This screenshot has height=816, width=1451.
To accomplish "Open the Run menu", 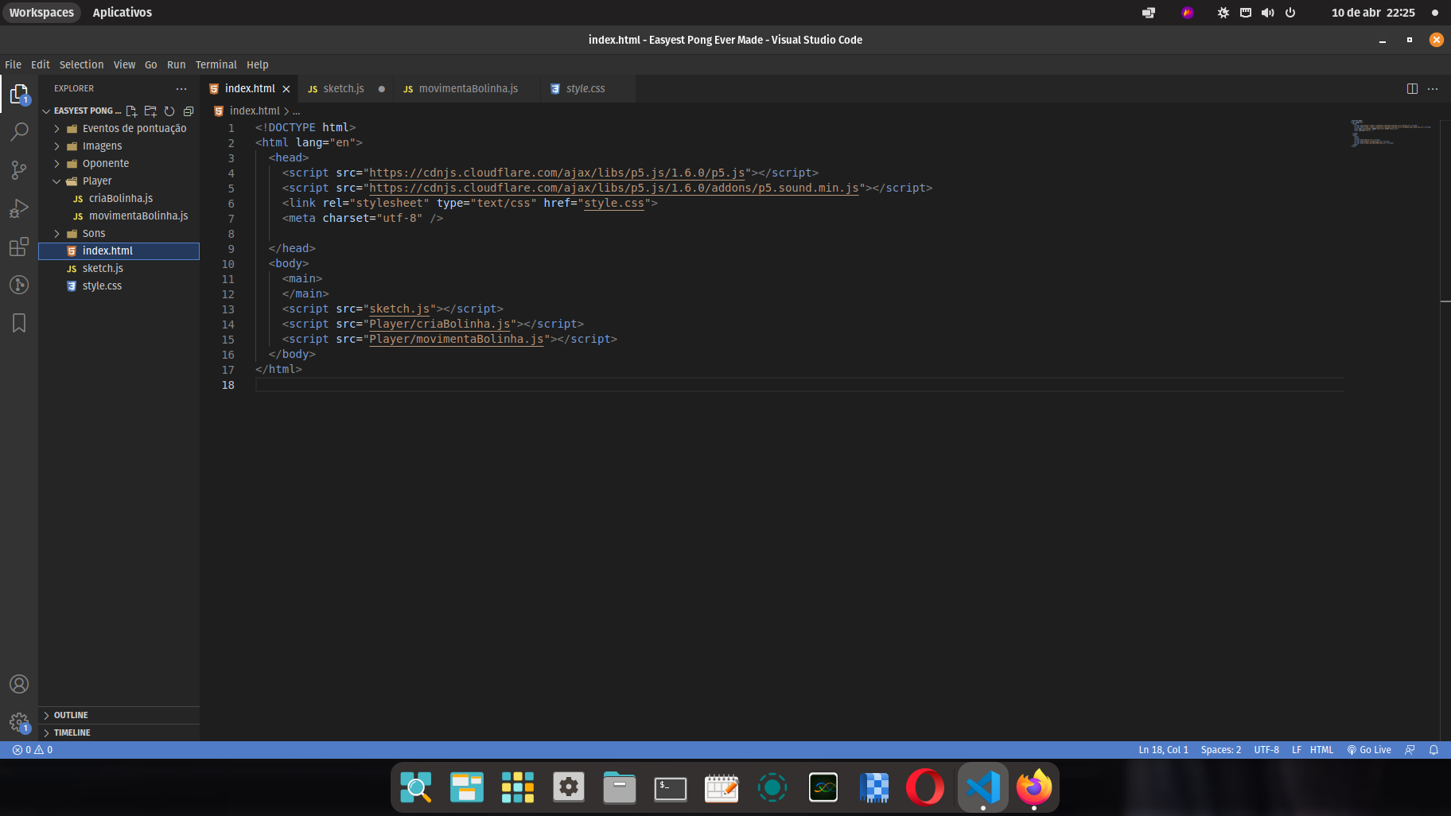I will tap(176, 65).
